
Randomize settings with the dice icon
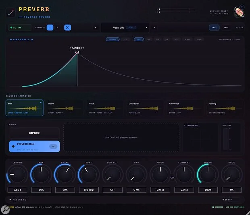point(67,27)
